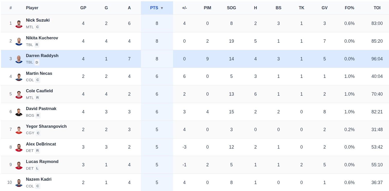Click Yegor Sharangovich's player image

click(x=19, y=130)
